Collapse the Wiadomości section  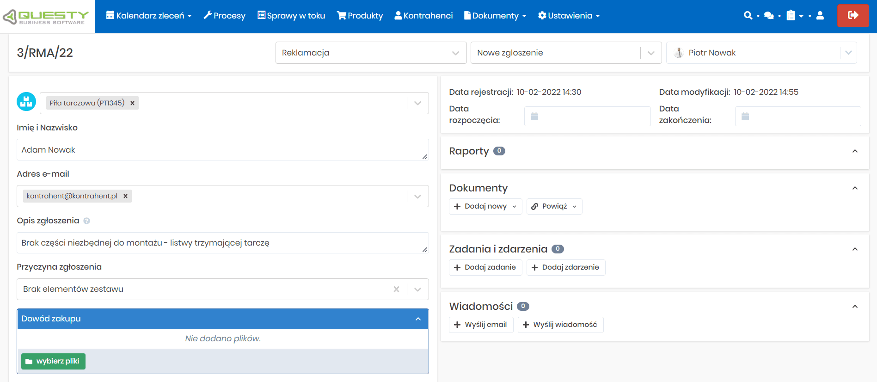click(855, 307)
